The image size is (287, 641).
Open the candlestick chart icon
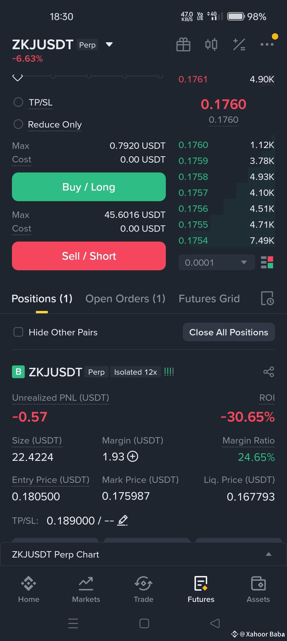(x=211, y=44)
